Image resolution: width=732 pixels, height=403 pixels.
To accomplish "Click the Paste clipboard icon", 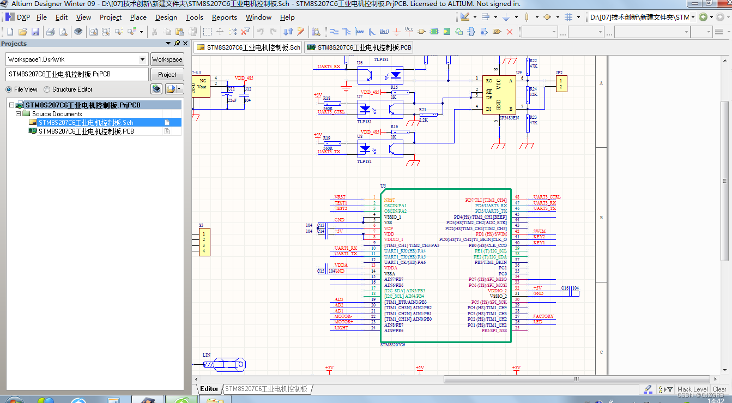I will click(179, 32).
